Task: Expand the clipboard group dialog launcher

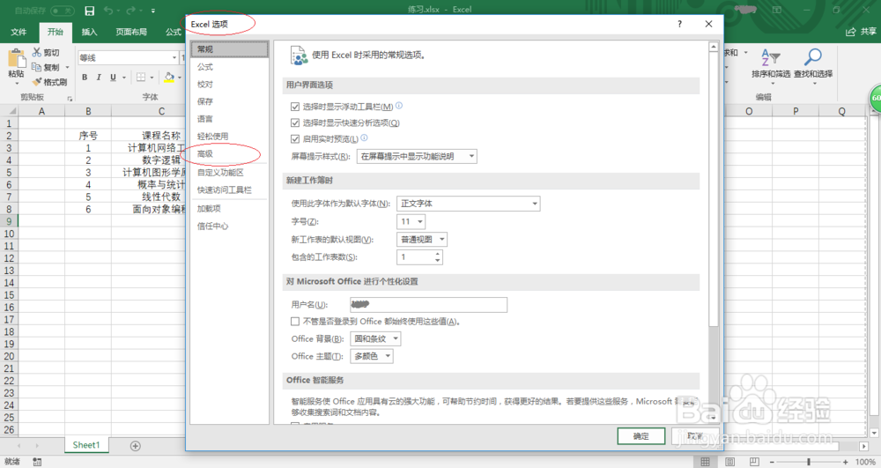Action: pyautogui.click(x=70, y=99)
